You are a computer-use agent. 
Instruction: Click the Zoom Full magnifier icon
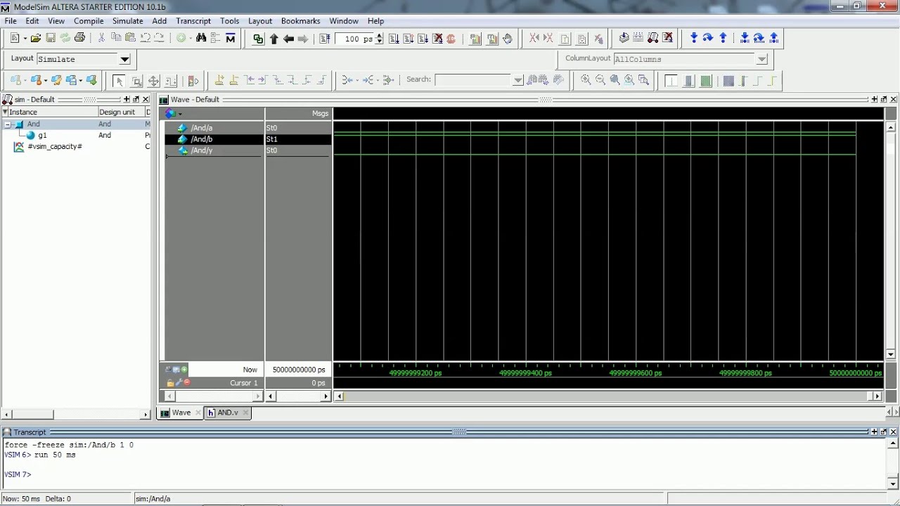[615, 80]
